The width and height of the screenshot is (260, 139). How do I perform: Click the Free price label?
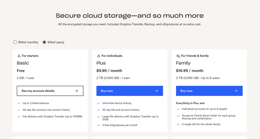(x=21, y=71)
